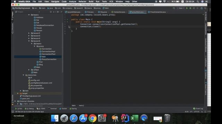Open Search Everywhere magnifier in IntelliJ toolbar
The width and height of the screenshot is (222, 124).
click(x=205, y=8)
